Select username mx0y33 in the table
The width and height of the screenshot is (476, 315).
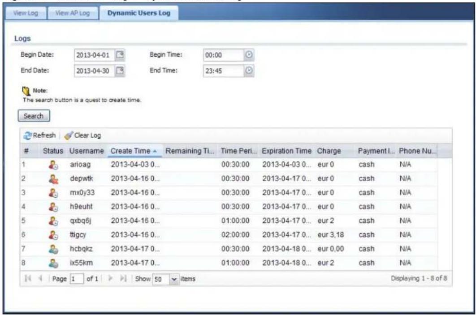click(82, 192)
